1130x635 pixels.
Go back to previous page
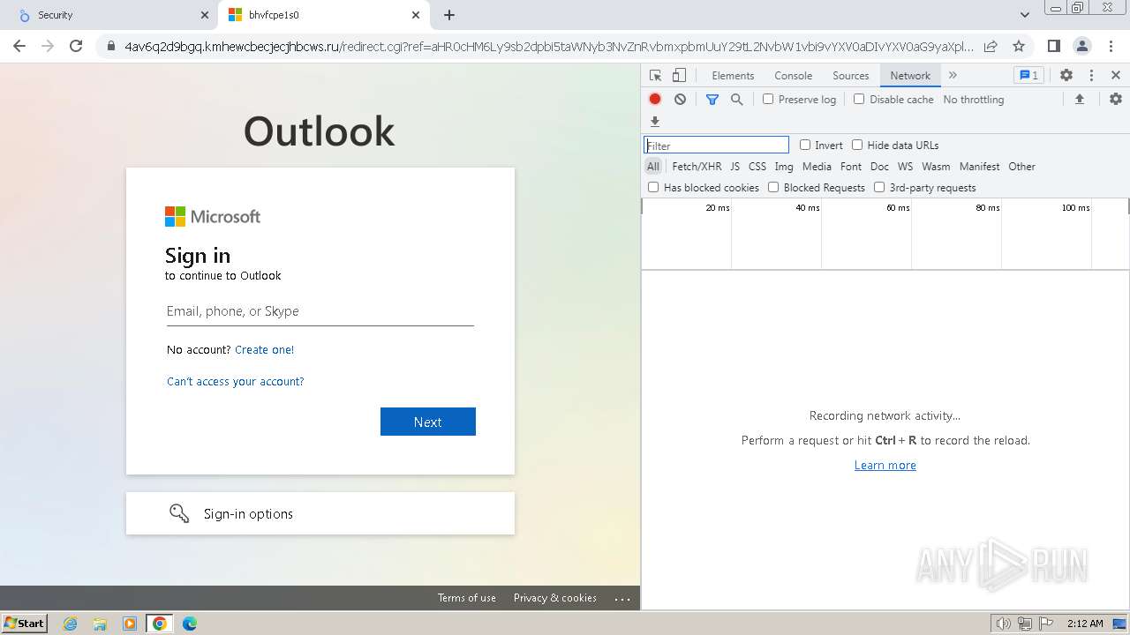pyautogui.click(x=19, y=46)
